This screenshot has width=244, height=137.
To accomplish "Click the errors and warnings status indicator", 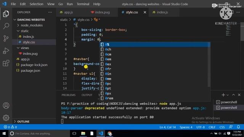I will pyautogui.click(x=10, y=127).
